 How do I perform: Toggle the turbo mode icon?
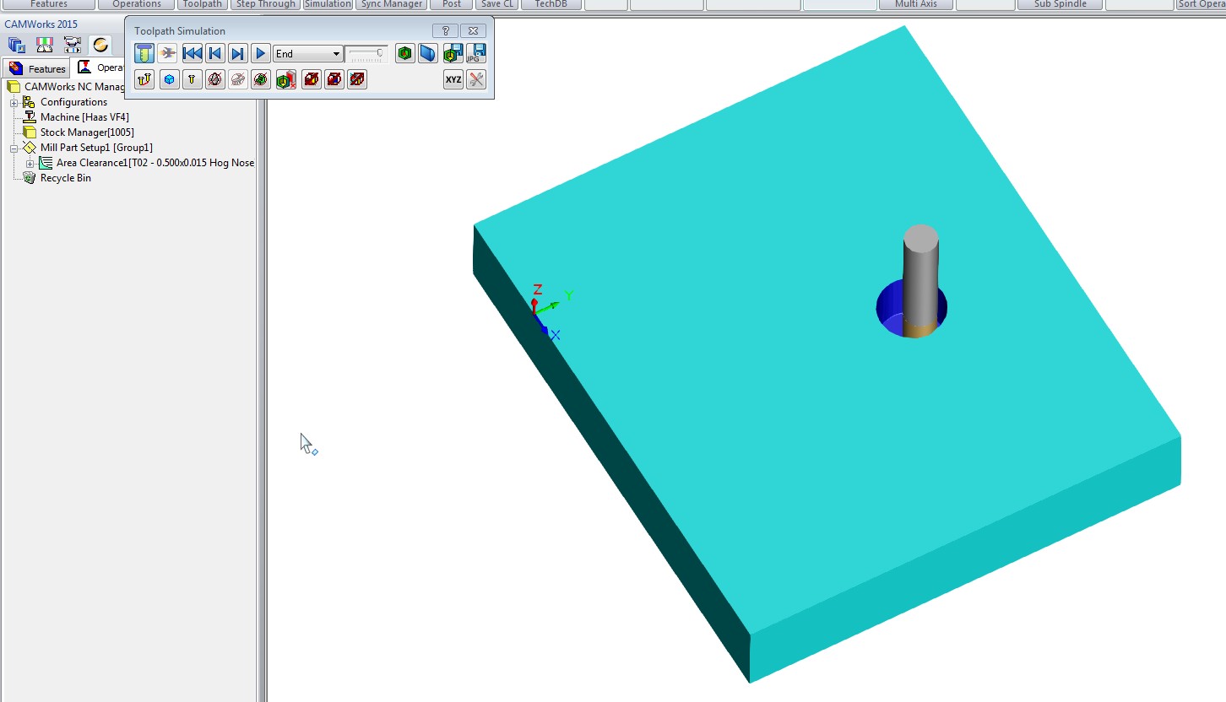pyautogui.click(x=167, y=54)
